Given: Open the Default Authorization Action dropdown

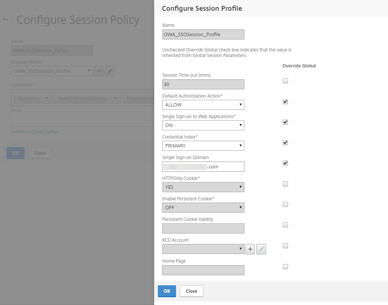Looking at the screenshot, I should [203, 105].
